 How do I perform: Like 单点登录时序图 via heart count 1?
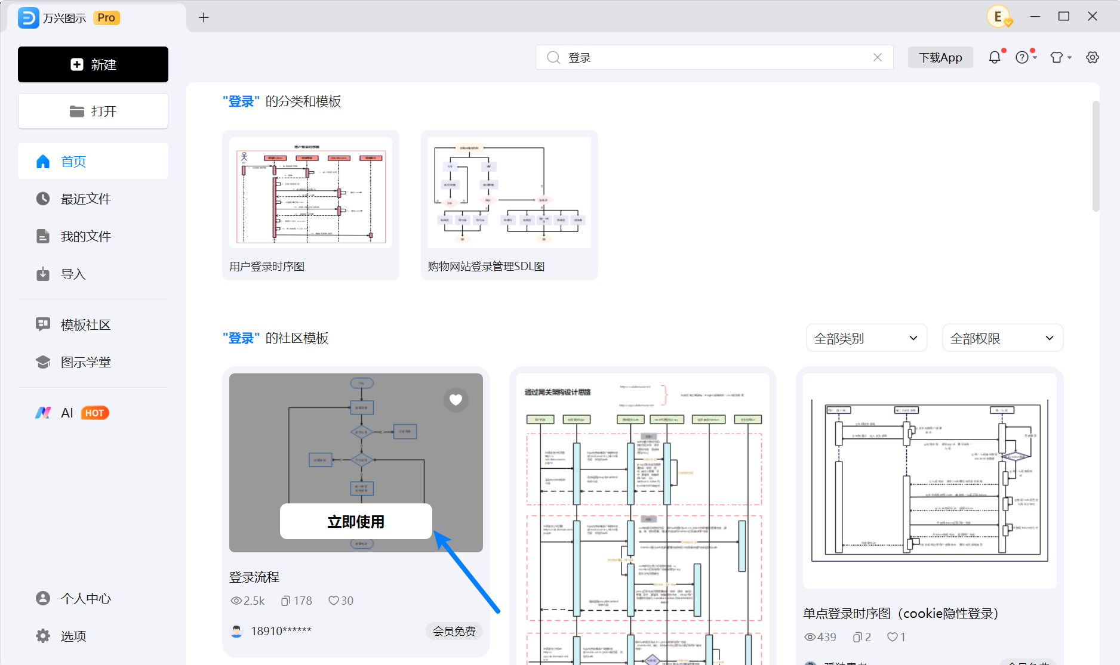(892, 637)
